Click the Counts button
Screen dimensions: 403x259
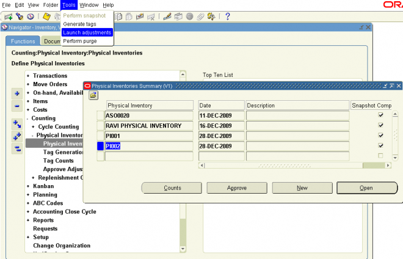(x=172, y=188)
